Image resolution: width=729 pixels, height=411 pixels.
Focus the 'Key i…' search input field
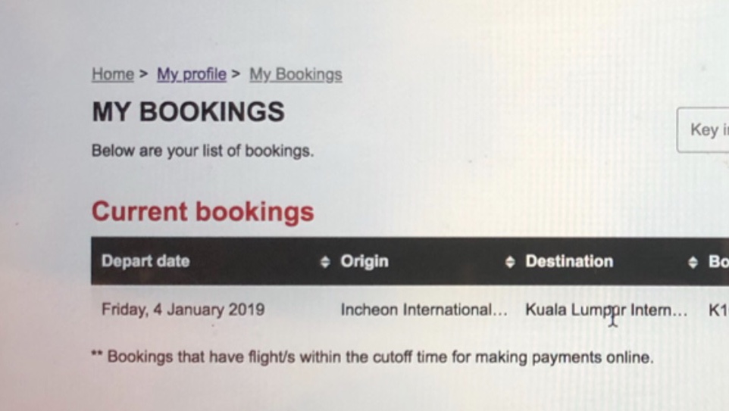[705, 130]
